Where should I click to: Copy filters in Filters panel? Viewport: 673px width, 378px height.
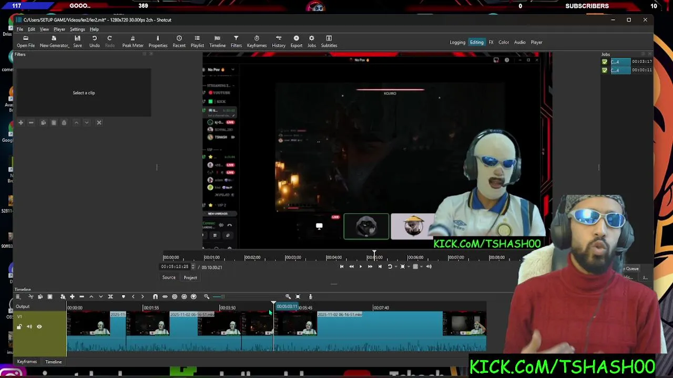[43, 122]
